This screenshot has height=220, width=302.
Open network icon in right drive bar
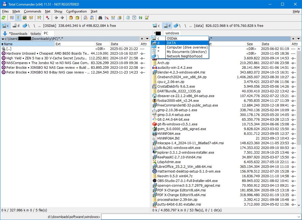177,26
